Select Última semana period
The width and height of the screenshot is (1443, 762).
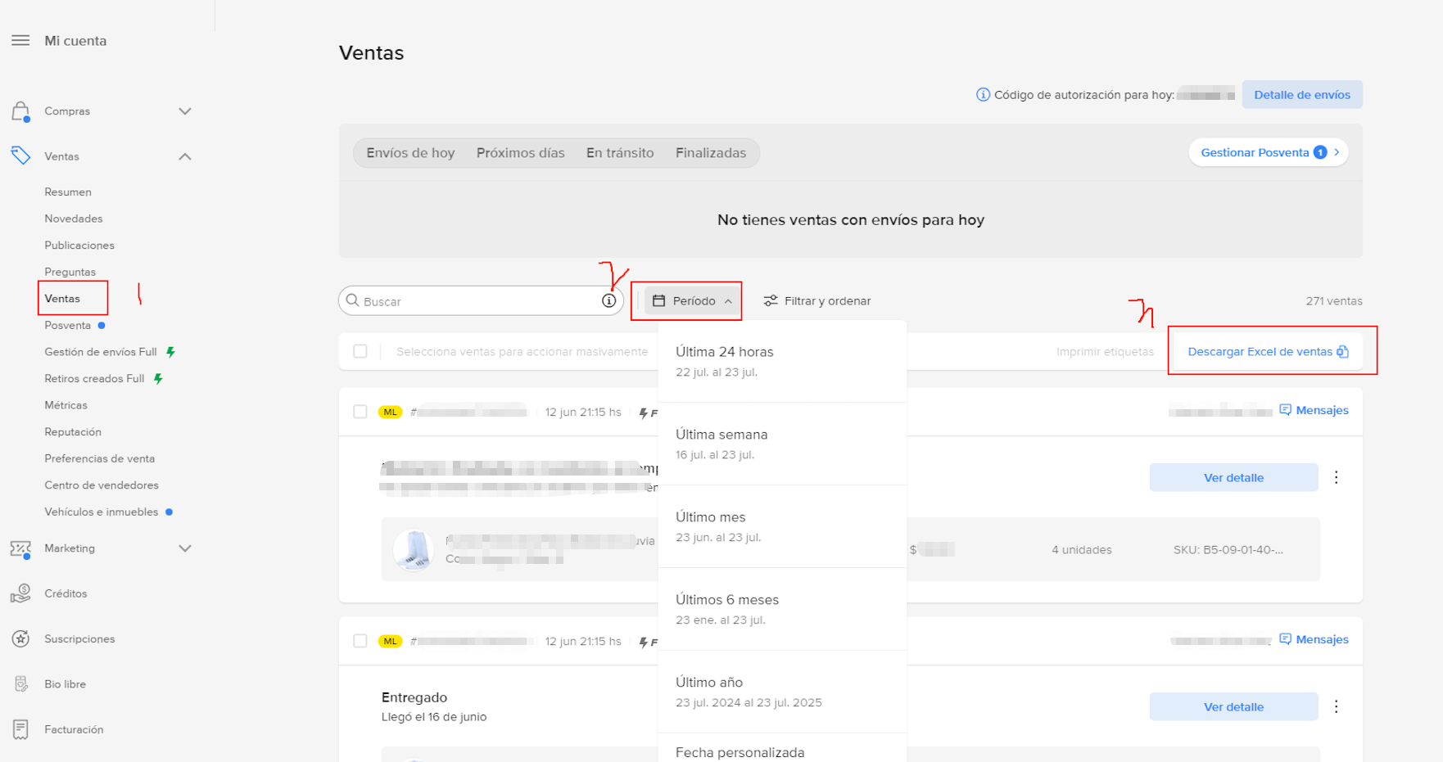pyautogui.click(x=782, y=444)
